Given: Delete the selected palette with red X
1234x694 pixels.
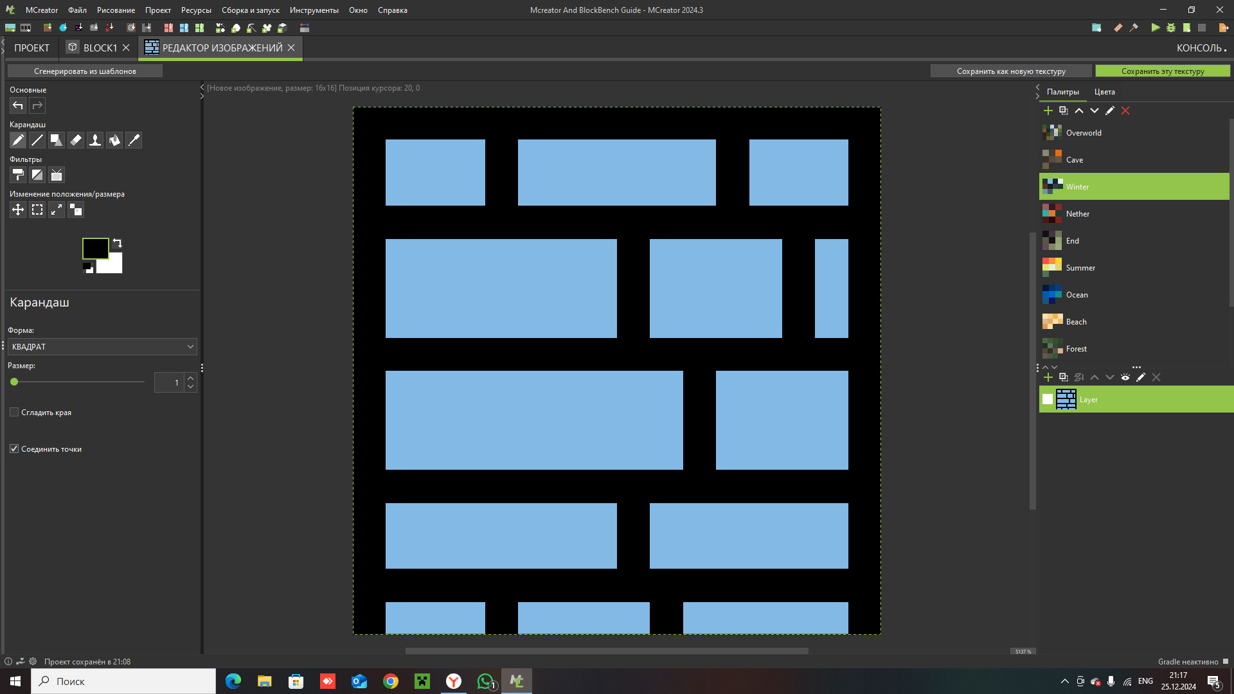Looking at the screenshot, I should pyautogui.click(x=1125, y=111).
